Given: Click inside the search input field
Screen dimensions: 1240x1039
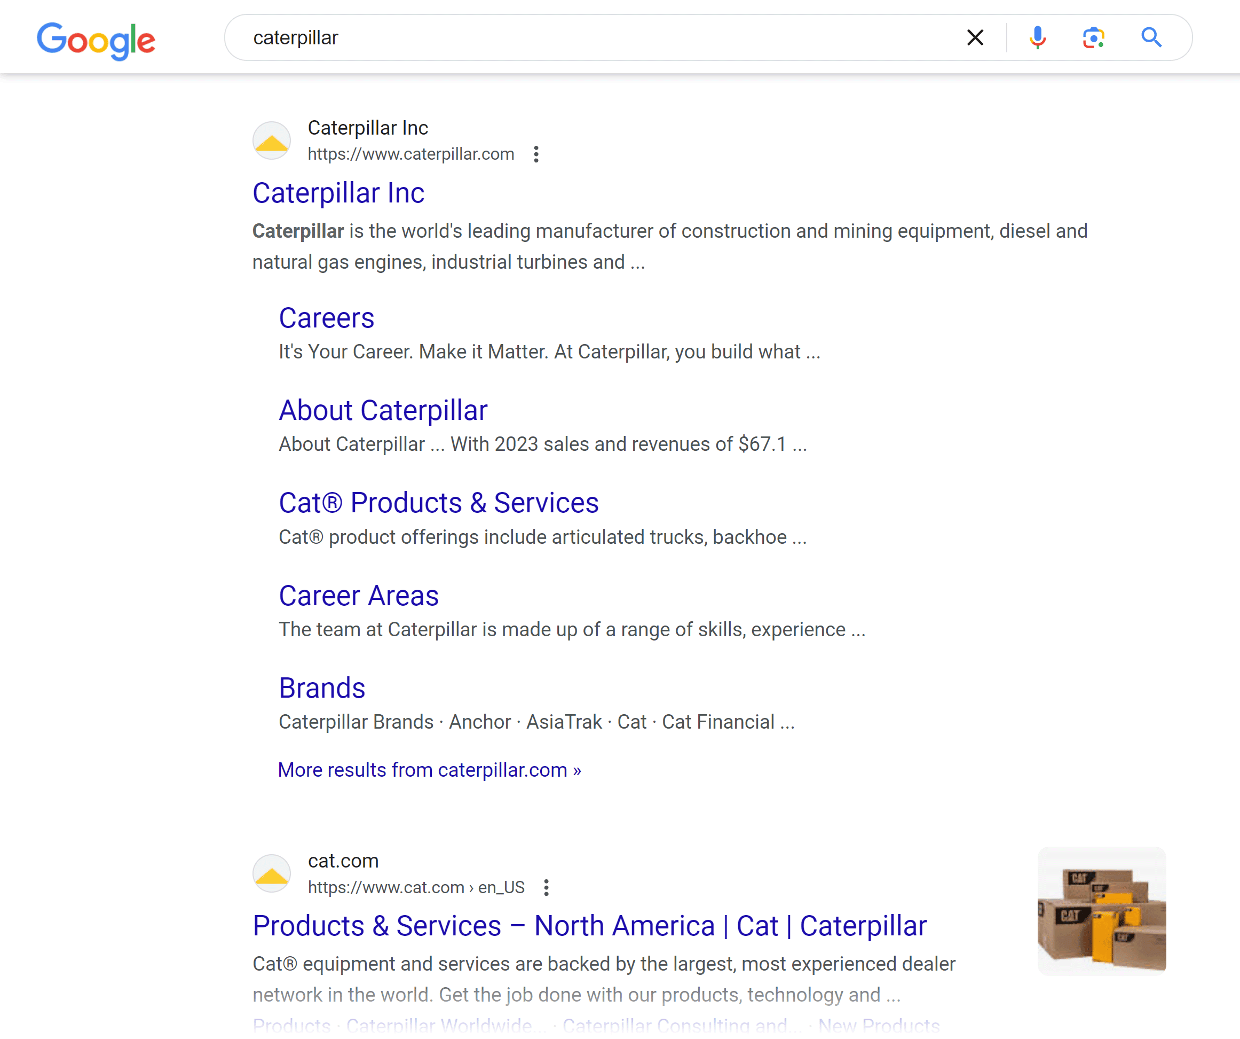Looking at the screenshot, I should [x=532, y=37].
